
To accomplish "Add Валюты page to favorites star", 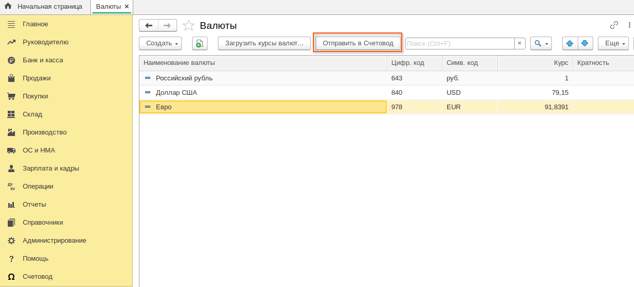I will click(189, 26).
